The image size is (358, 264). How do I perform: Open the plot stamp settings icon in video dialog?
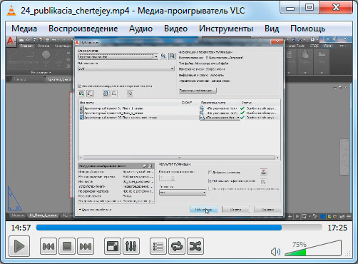click(263, 172)
